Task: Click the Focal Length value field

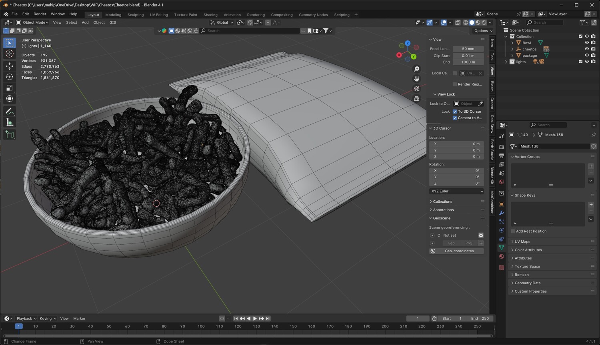Action: point(468,49)
